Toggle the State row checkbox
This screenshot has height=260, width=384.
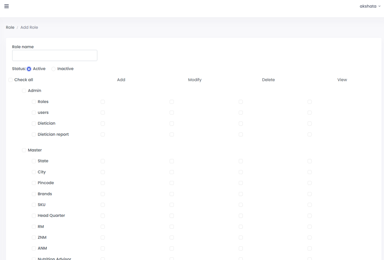pyautogui.click(x=34, y=161)
